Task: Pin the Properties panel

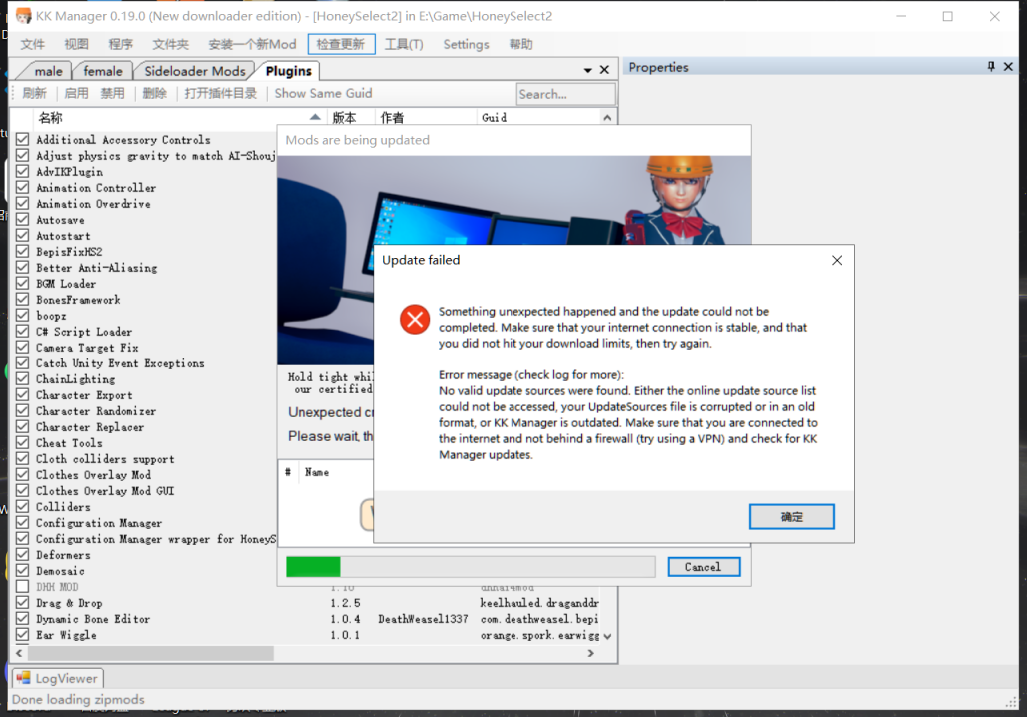Action: pyautogui.click(x=990, y=66)
